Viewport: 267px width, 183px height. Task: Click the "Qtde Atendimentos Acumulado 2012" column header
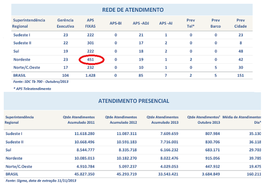point(121,120)
